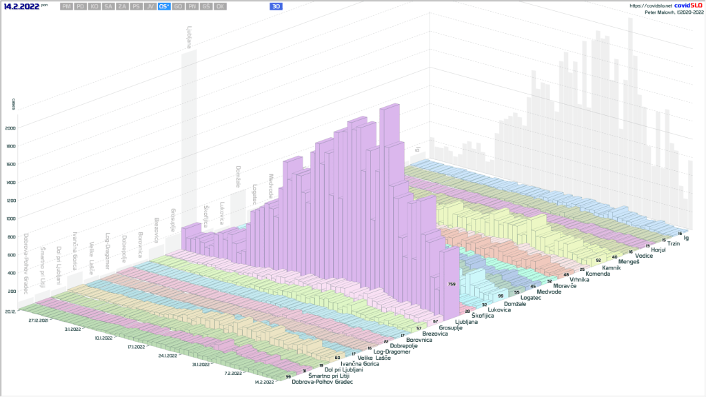This screenshot has width=706, height=397.
Task: Select the PM region button
Action: coord(66,6)
